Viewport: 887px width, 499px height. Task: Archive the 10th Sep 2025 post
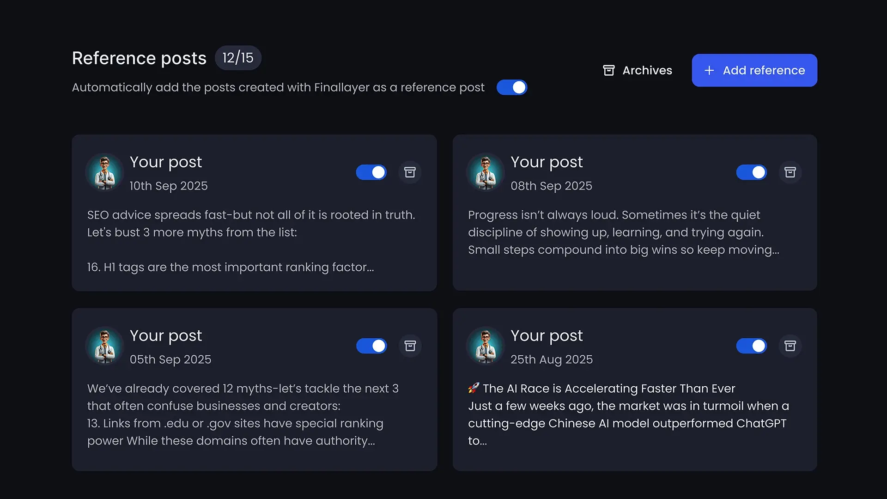[410, 172]
